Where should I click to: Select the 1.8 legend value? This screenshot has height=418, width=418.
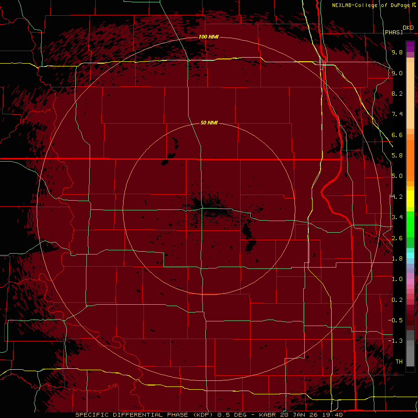tap(397, 259)
